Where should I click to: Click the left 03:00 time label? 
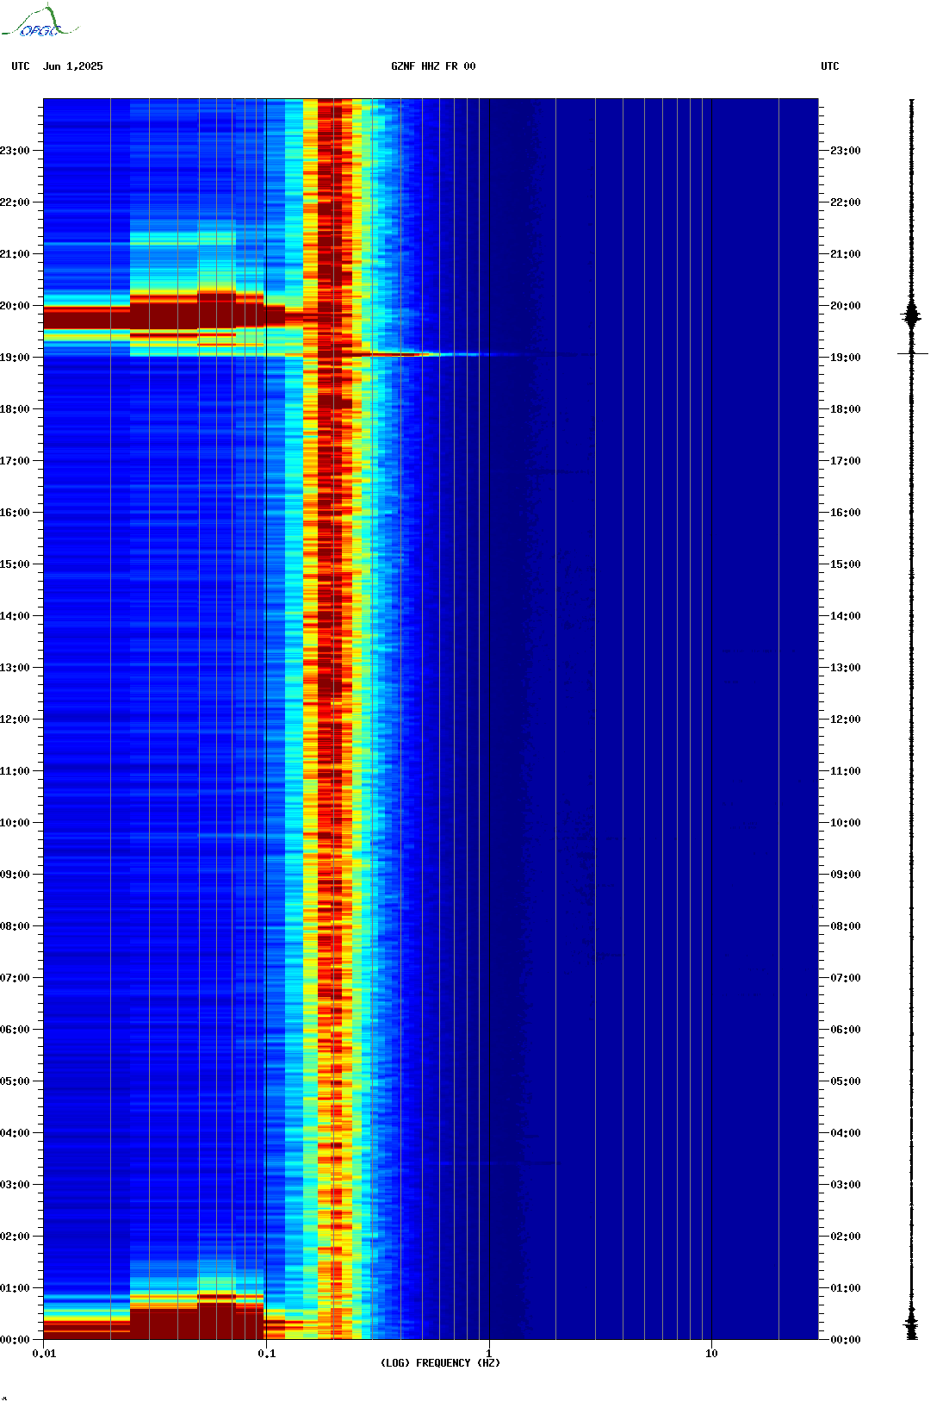(16, 1185)
